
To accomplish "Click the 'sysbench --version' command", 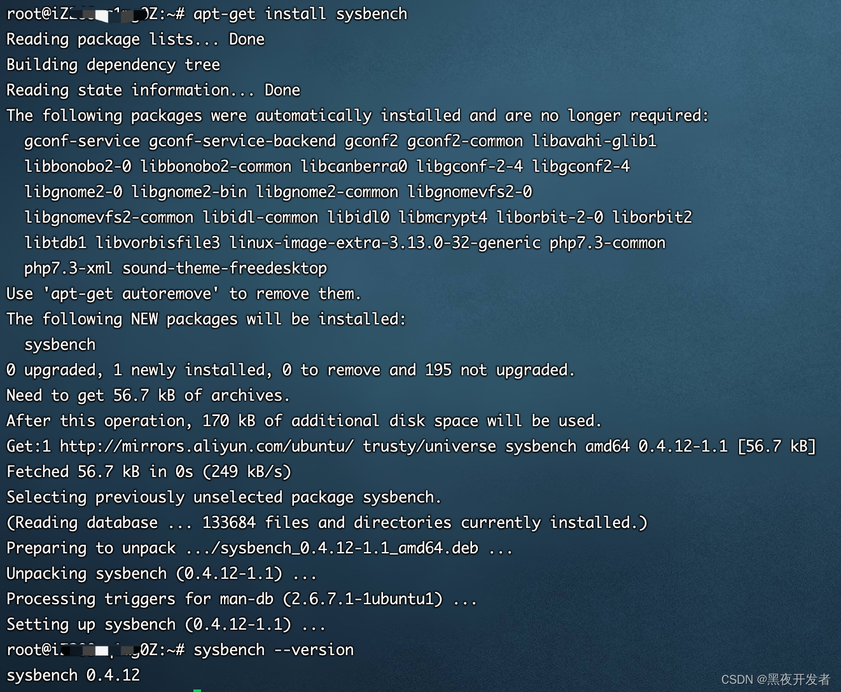I will [x=274, y=650].
